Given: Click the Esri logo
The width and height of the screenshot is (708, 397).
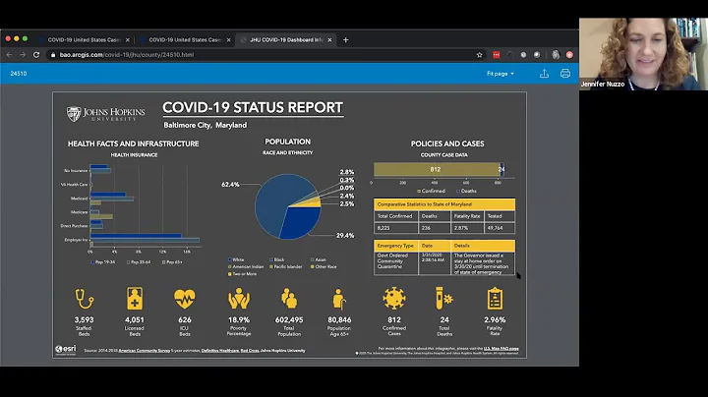Looking at the screenshot, I should point(66,350).
